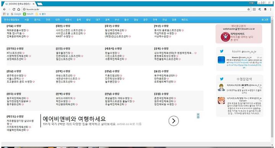
Task: Select 부산 in the blue navigation bar
Action: point(117,20)
